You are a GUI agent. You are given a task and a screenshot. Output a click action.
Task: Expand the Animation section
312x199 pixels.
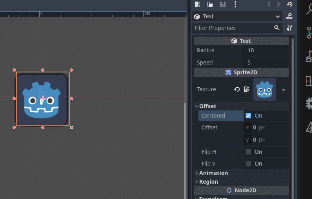(241, 173)
